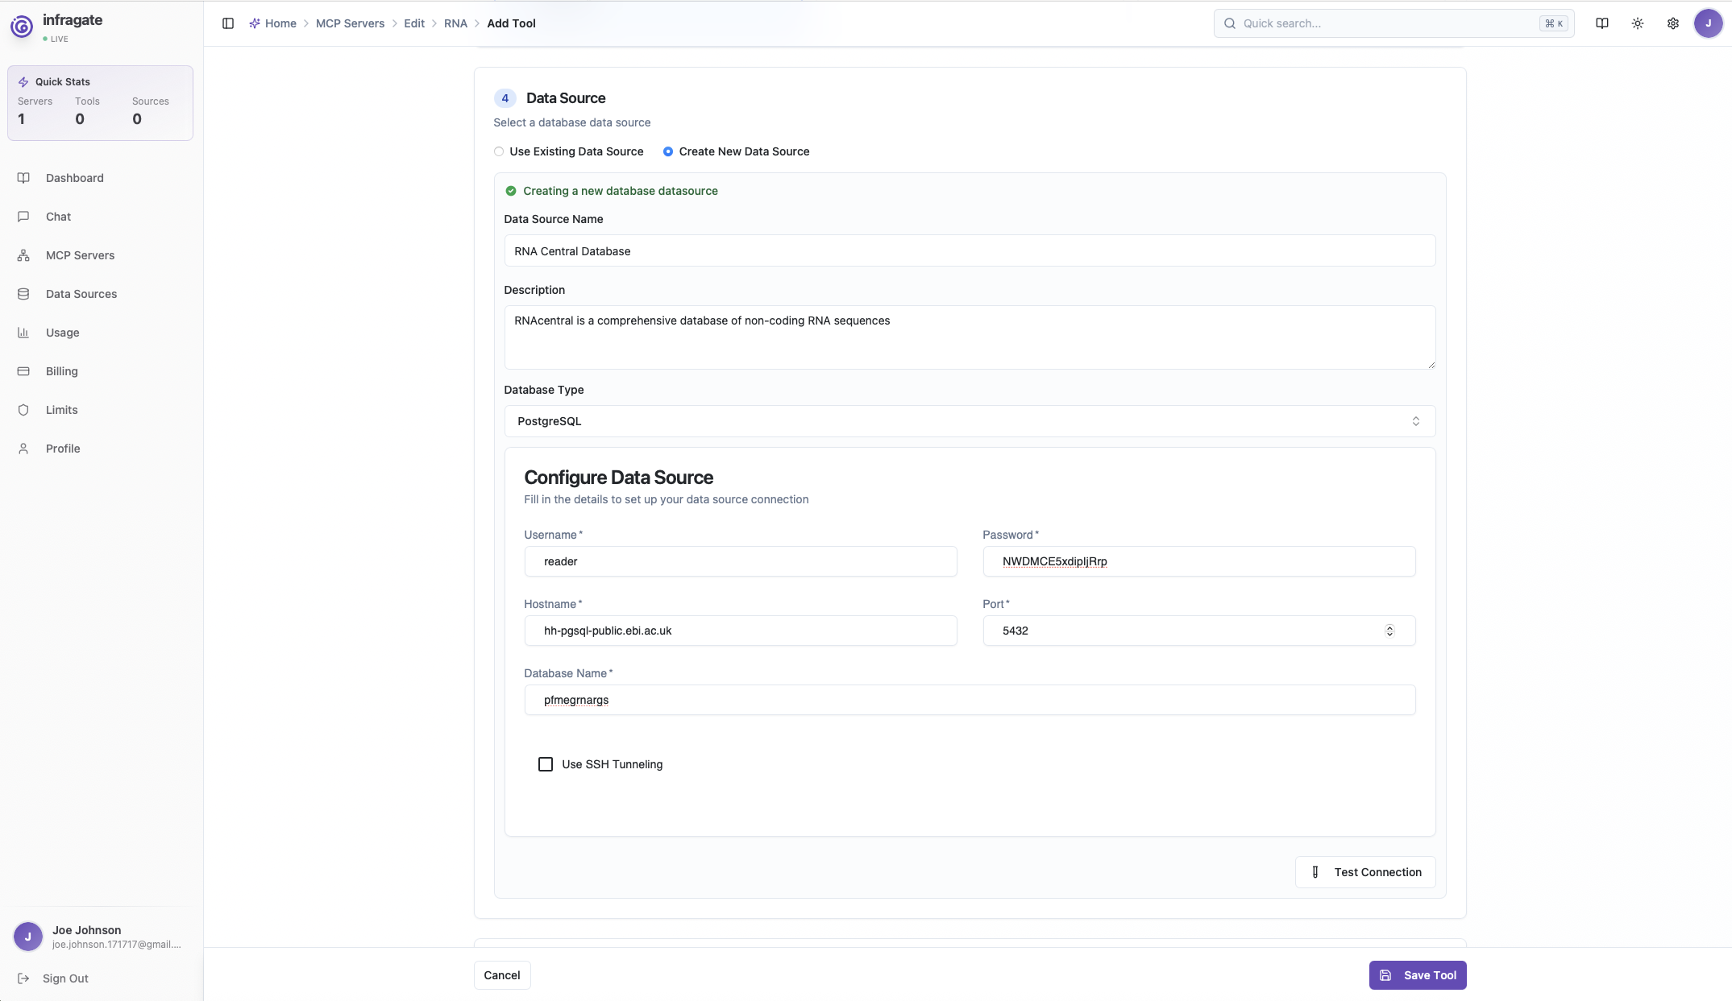This screenshot has height=1001, width=1732.
Task: Click the Port number stepper arrows
Action: pos(1389,631)
